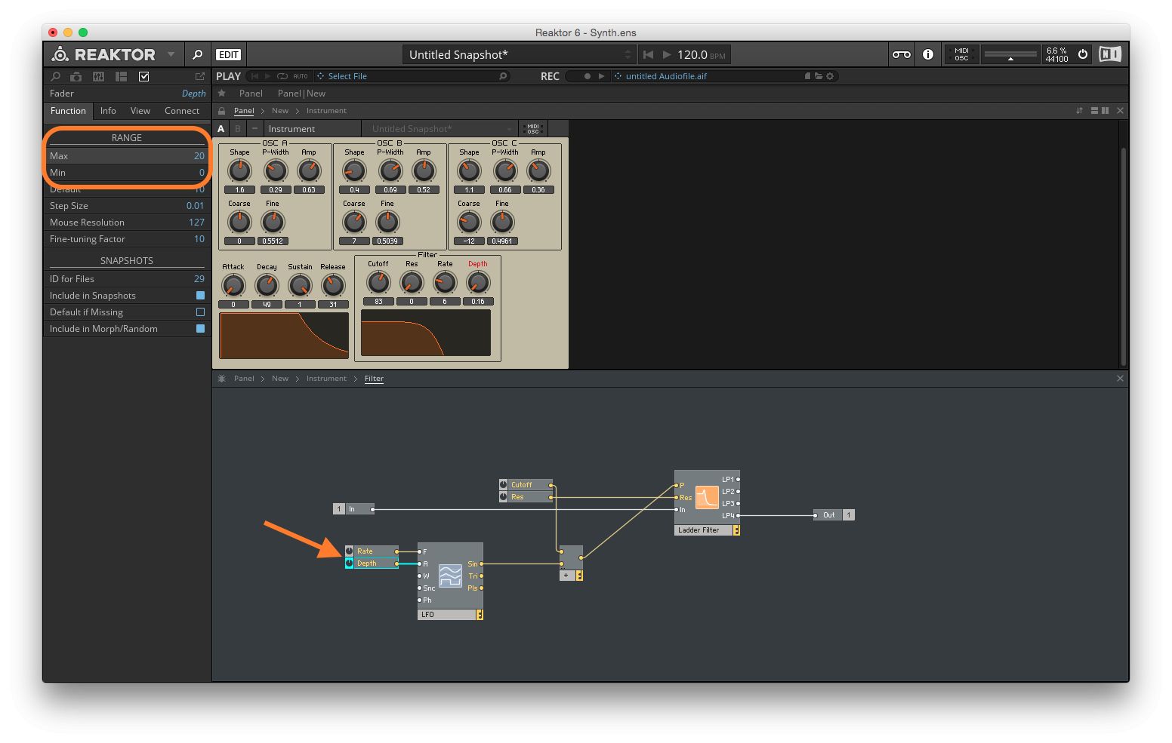
Task: Switch to the Info tab
Action: 108,111
